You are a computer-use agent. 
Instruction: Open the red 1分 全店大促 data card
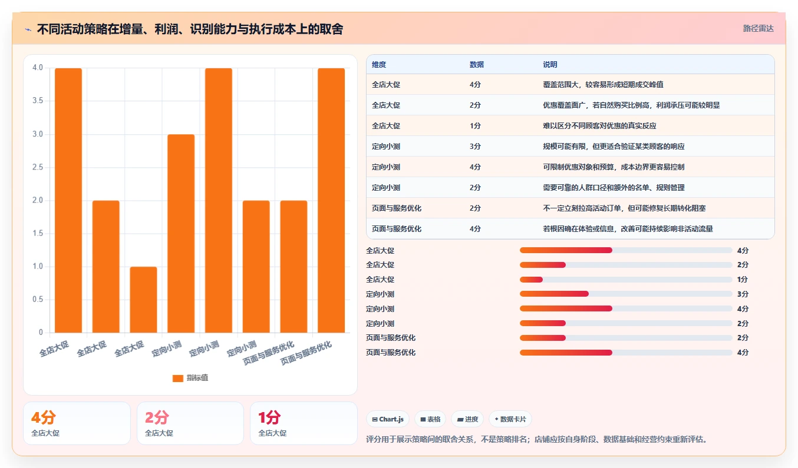click(304, 423)
